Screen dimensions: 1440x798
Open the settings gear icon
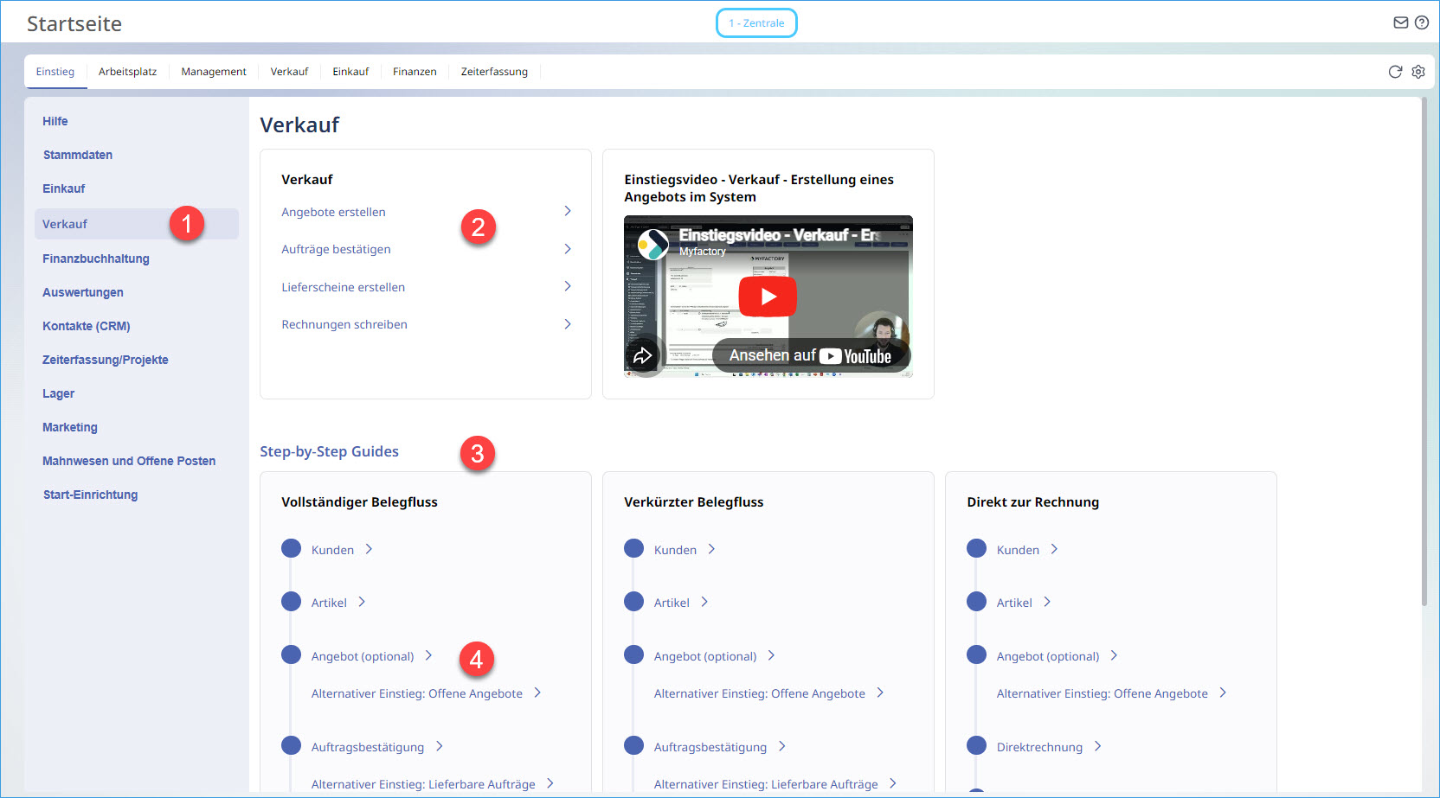click(1418, 72)
